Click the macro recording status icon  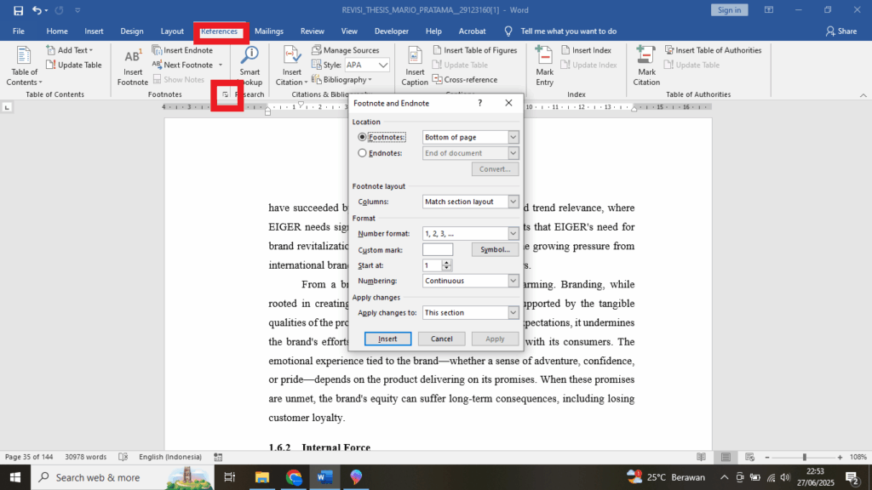pos(218,457)
